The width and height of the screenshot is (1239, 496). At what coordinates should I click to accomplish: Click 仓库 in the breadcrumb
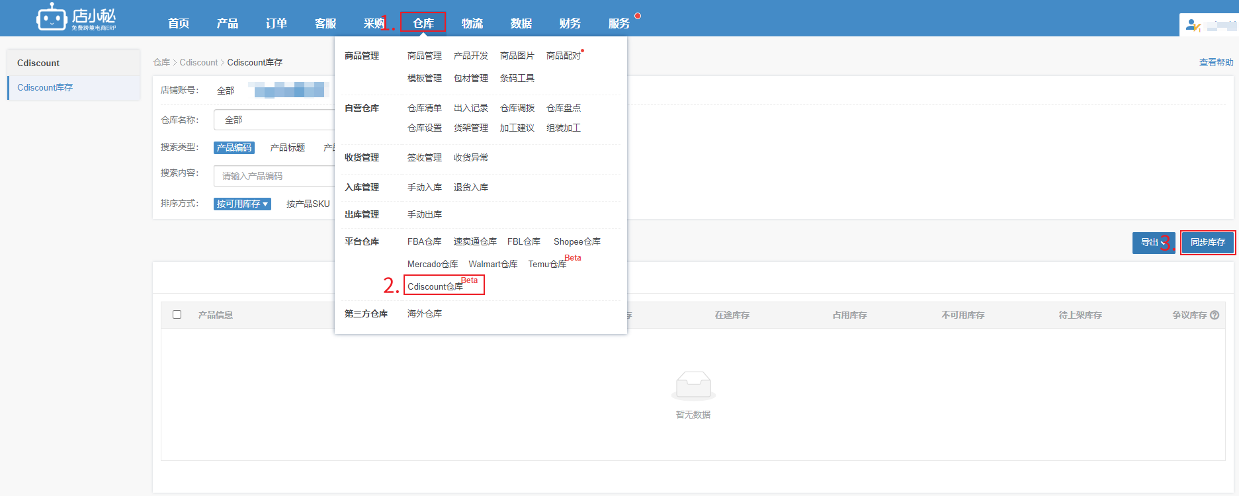[161, 62]
